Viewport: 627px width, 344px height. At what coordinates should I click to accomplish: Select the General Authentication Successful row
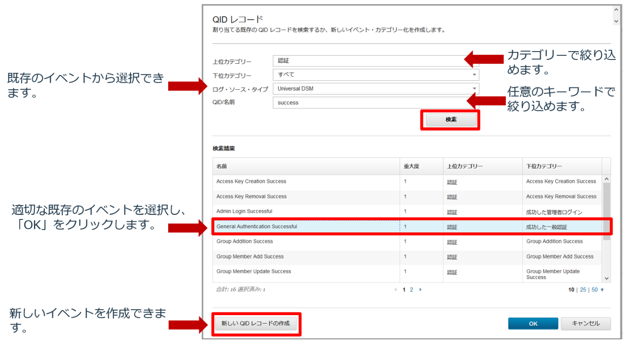(x=407, y=227)
